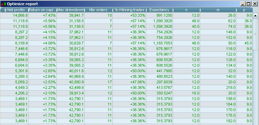
Task: Click the scrollbar up arrow
Action: [x=256, y=16]
